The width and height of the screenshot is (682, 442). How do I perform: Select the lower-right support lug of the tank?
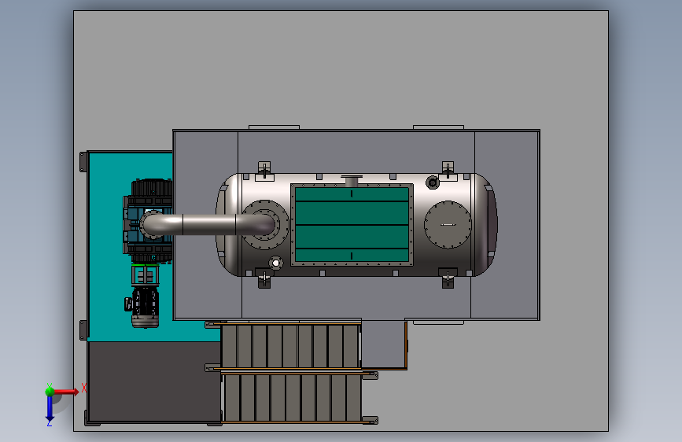pyautogui.click(x=448, y=278)
